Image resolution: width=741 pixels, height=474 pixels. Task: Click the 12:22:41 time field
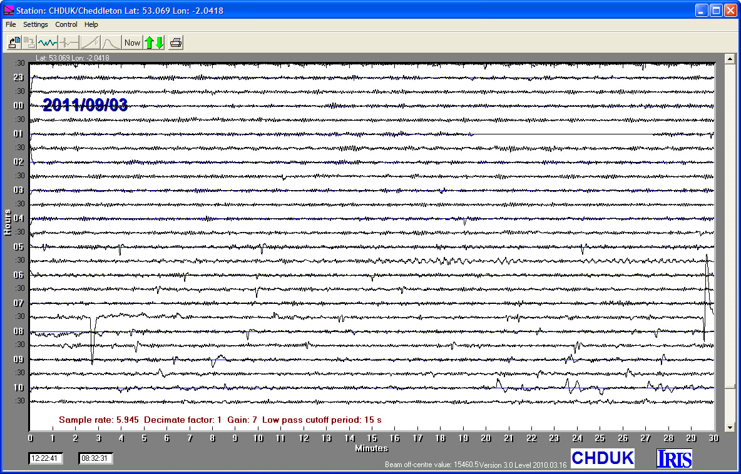point(44,458)
